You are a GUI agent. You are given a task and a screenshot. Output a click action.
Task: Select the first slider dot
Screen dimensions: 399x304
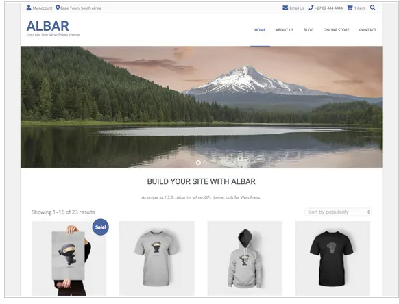[x=198, y=163]
